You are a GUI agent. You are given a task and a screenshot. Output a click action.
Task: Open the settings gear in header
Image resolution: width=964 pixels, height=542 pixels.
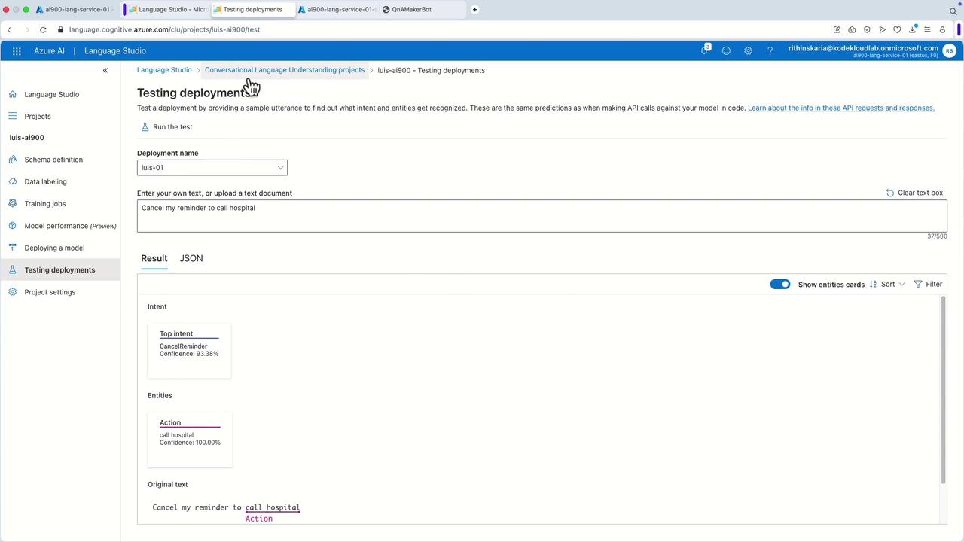coord(748,51)
